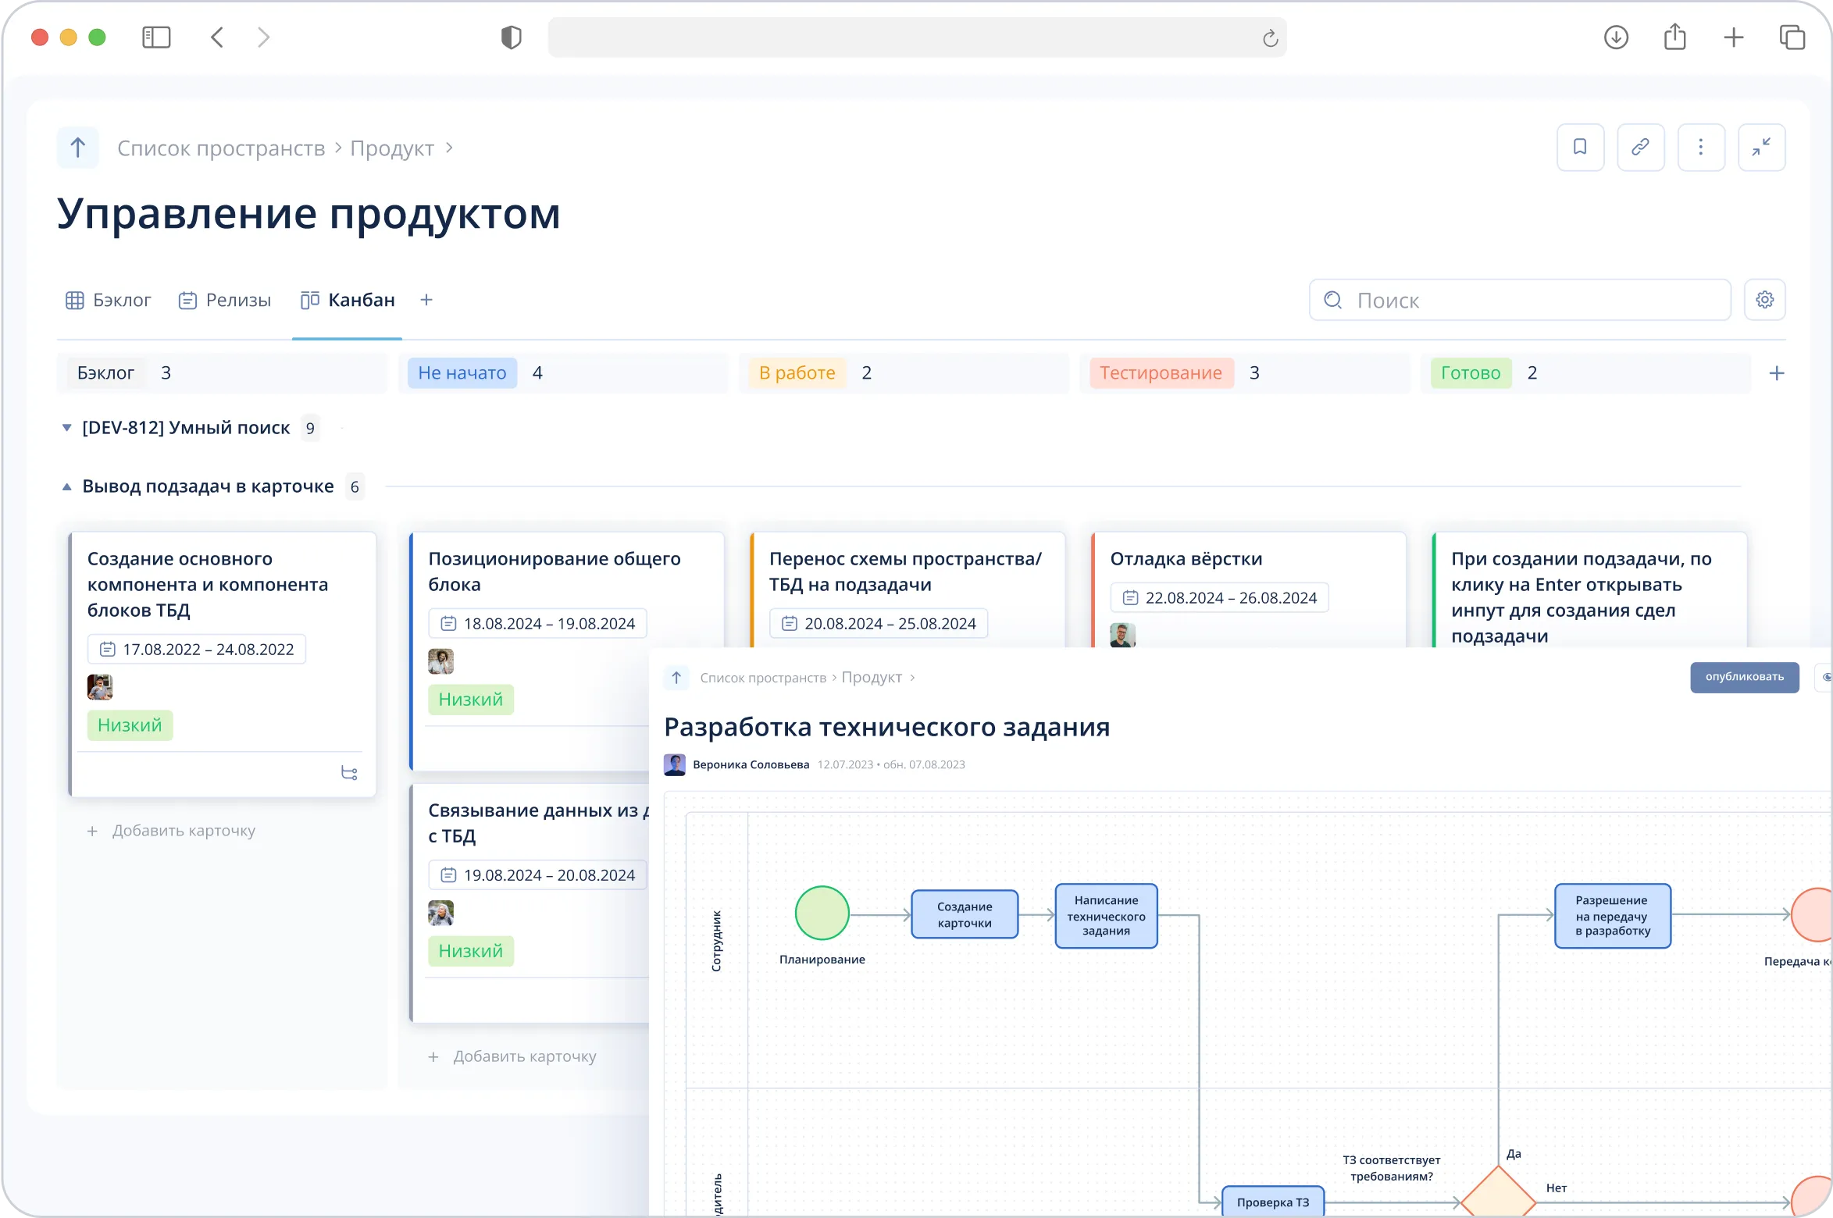Select the Планирование start event circle
The image size is (1833, 1218).
point(822,913)
